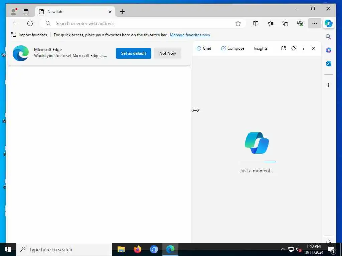
Task: Open File Explorer from taskbar
Action: click(121, 249)
